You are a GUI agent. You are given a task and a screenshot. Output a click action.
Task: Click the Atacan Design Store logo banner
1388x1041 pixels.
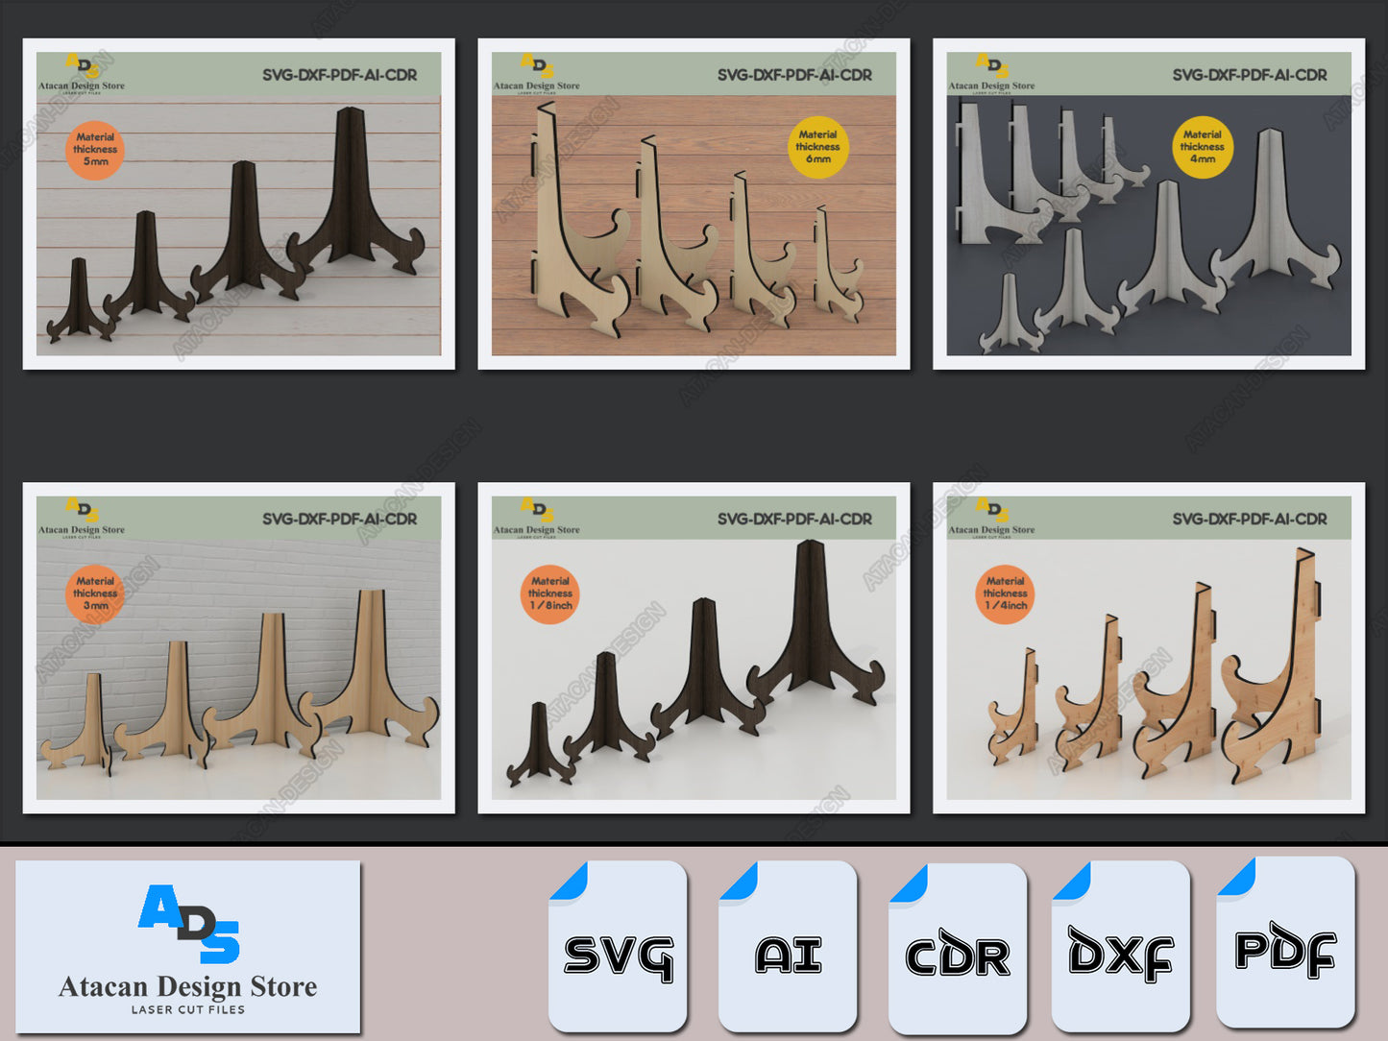click(x=188, y=947)
